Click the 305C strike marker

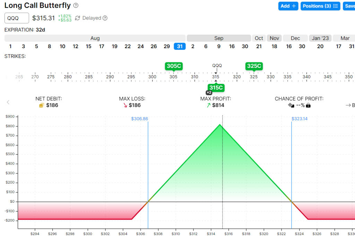[x=174, y=66]
